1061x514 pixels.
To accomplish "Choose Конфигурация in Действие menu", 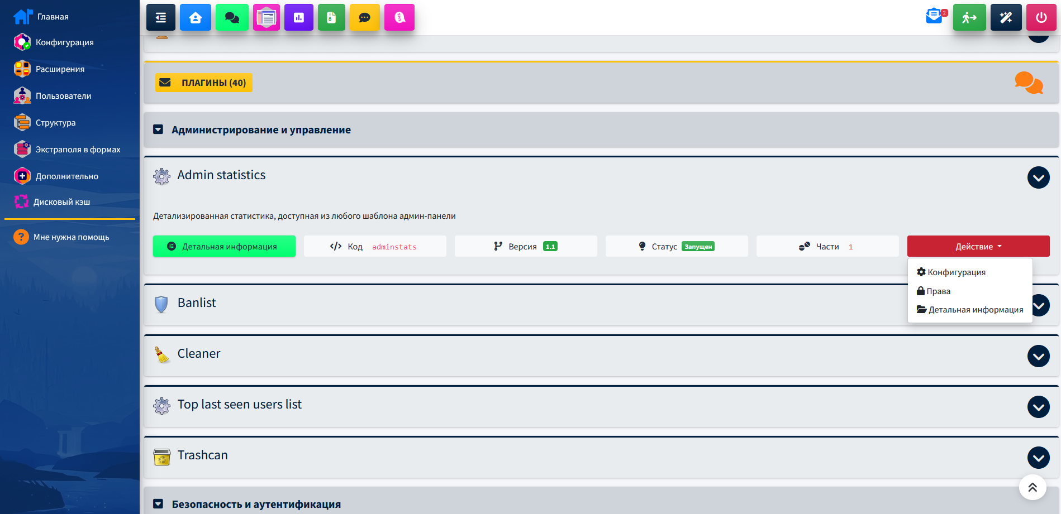I will tap(970, 272).
